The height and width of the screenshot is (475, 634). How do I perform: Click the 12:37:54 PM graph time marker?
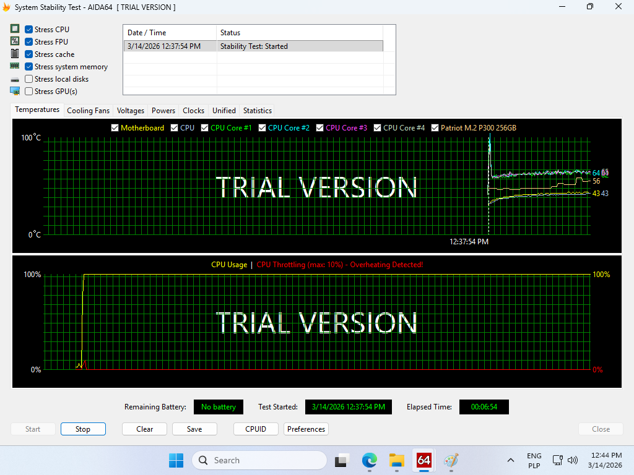tap(469, 242)
